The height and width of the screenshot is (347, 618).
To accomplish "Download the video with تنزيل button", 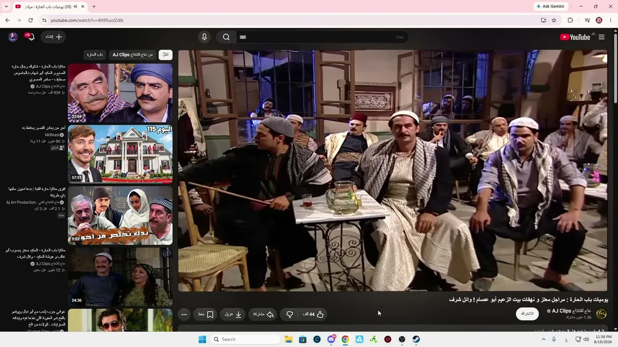I will point(233,314).
